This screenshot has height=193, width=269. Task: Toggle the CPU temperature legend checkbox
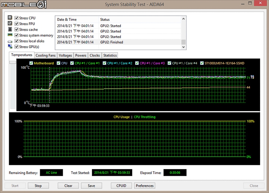pyautogui.click(x=59, y=63)
